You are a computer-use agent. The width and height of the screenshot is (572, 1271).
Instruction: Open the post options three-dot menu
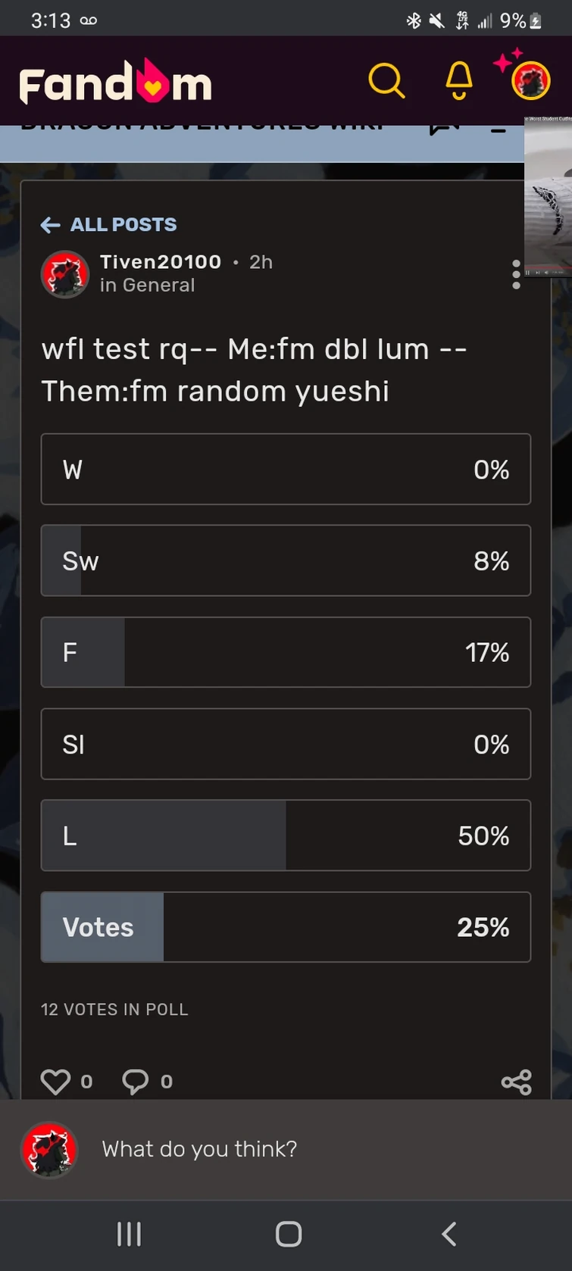[516, 274]
